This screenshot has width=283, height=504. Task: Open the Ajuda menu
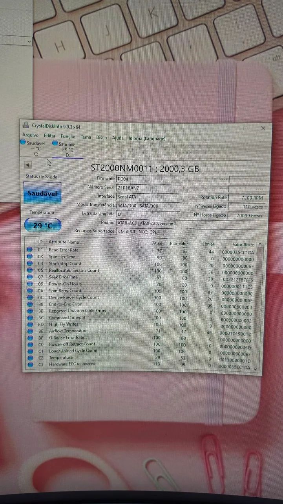point(118,138)
